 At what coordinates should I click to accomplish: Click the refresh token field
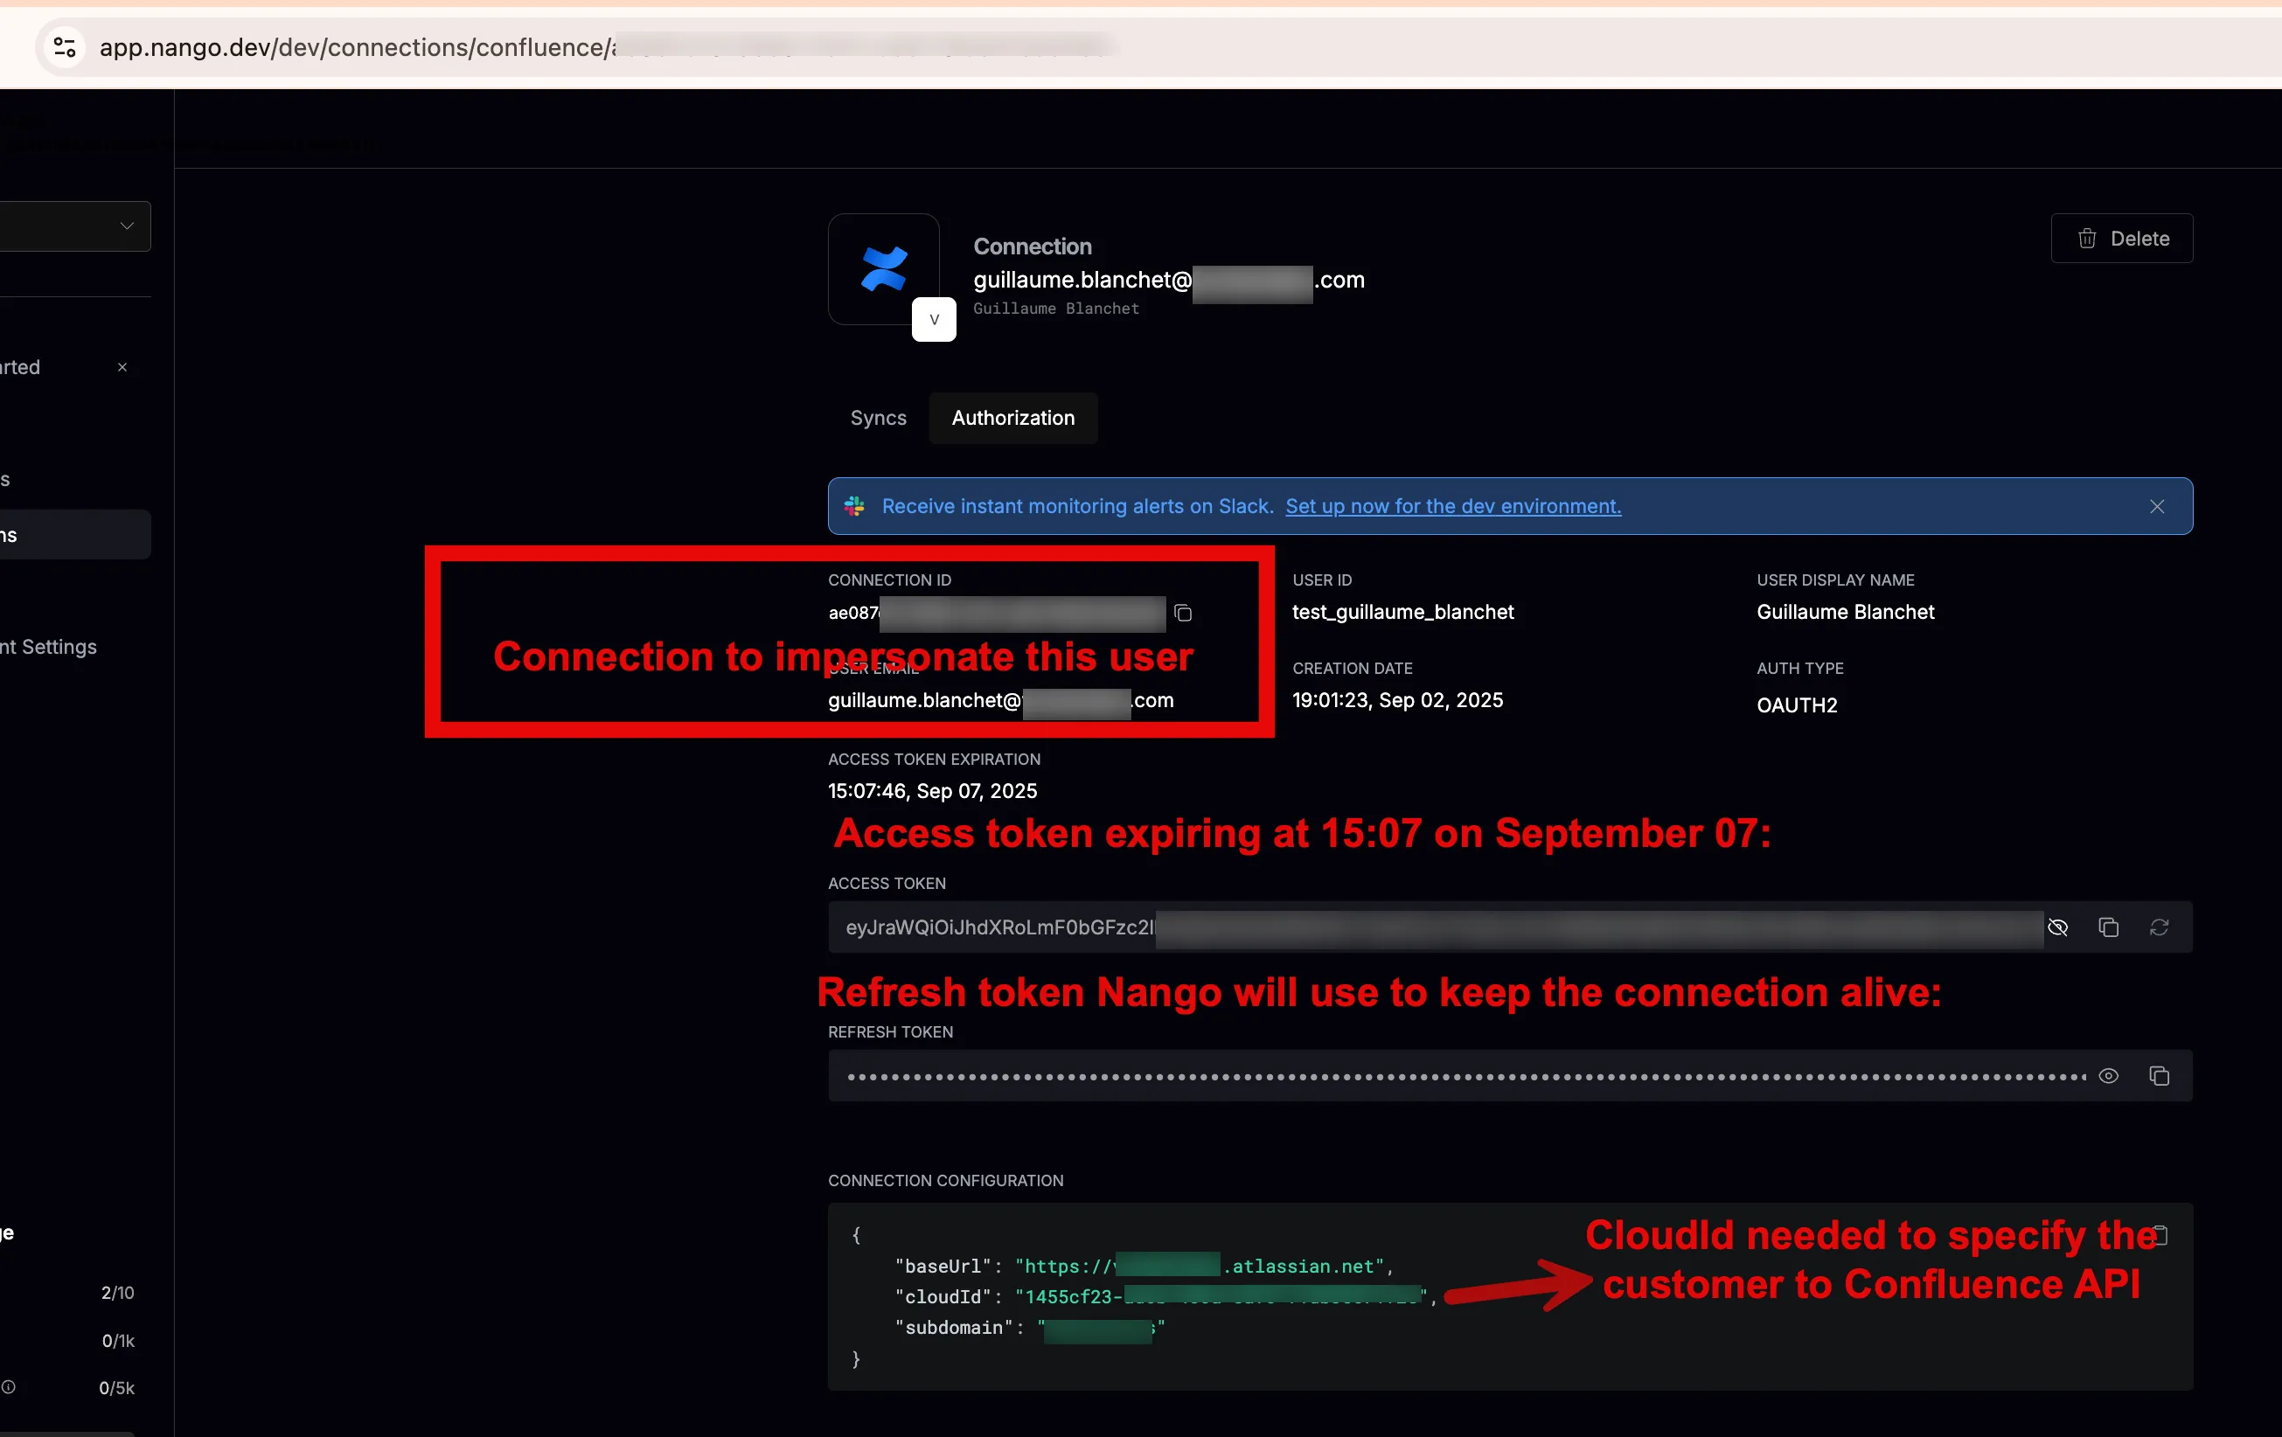point(1510,1076)
